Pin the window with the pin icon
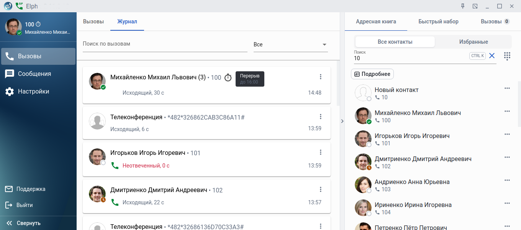 tap(463, 6)
